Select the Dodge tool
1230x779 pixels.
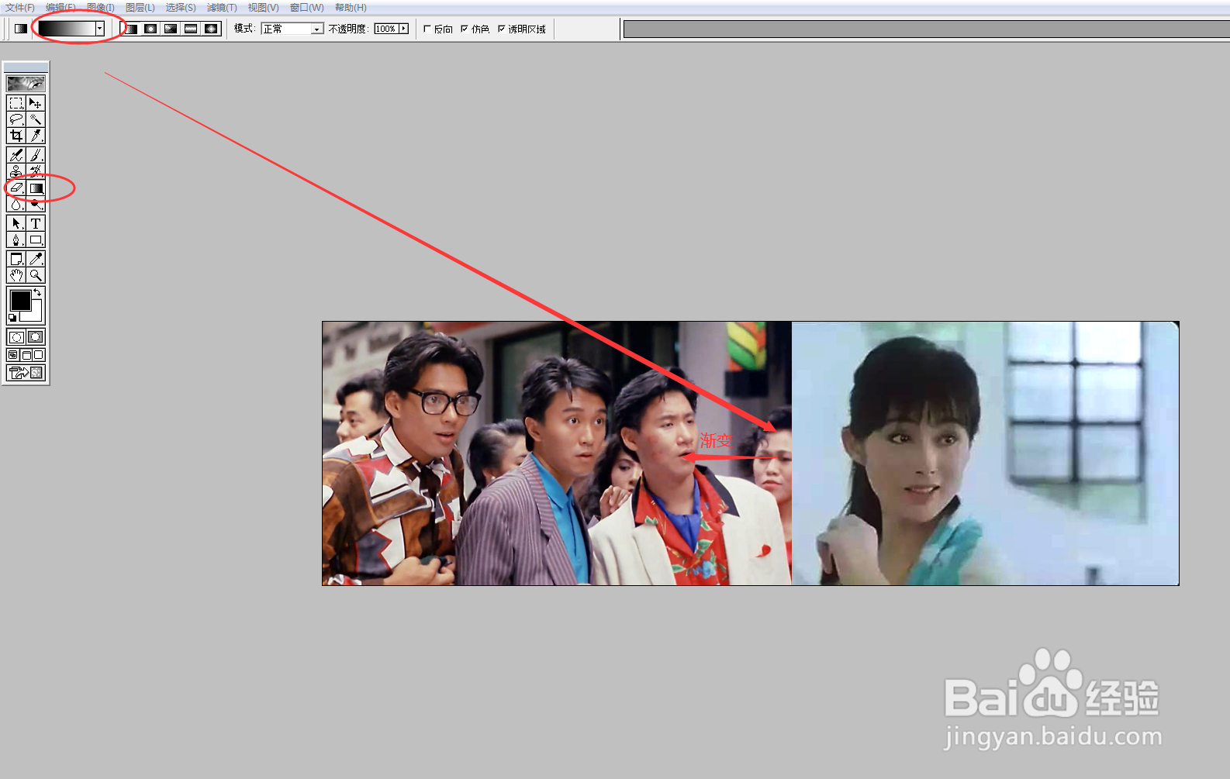(x=36, y=204)
